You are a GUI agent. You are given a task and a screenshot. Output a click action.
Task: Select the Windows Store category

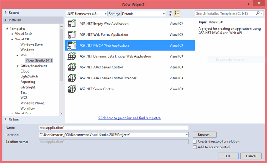[x=32, y=45]
